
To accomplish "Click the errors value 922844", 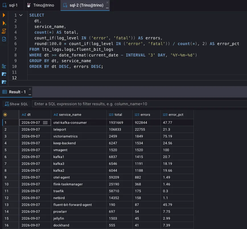I will point(141,123).
